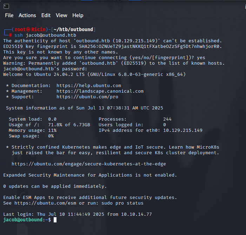
Task: Open the Edit menu
Action: pos(46,15)
